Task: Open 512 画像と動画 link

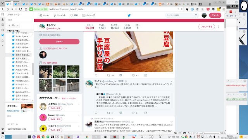Action: pyautogui.click(x=50, y=63)
